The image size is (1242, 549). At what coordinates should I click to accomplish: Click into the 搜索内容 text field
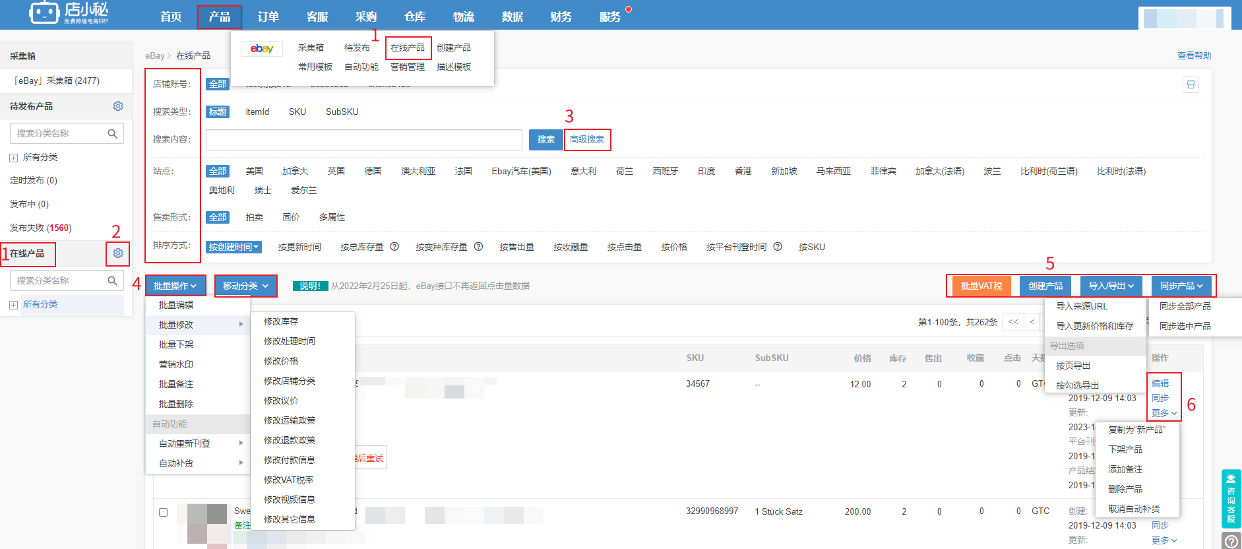364,140
